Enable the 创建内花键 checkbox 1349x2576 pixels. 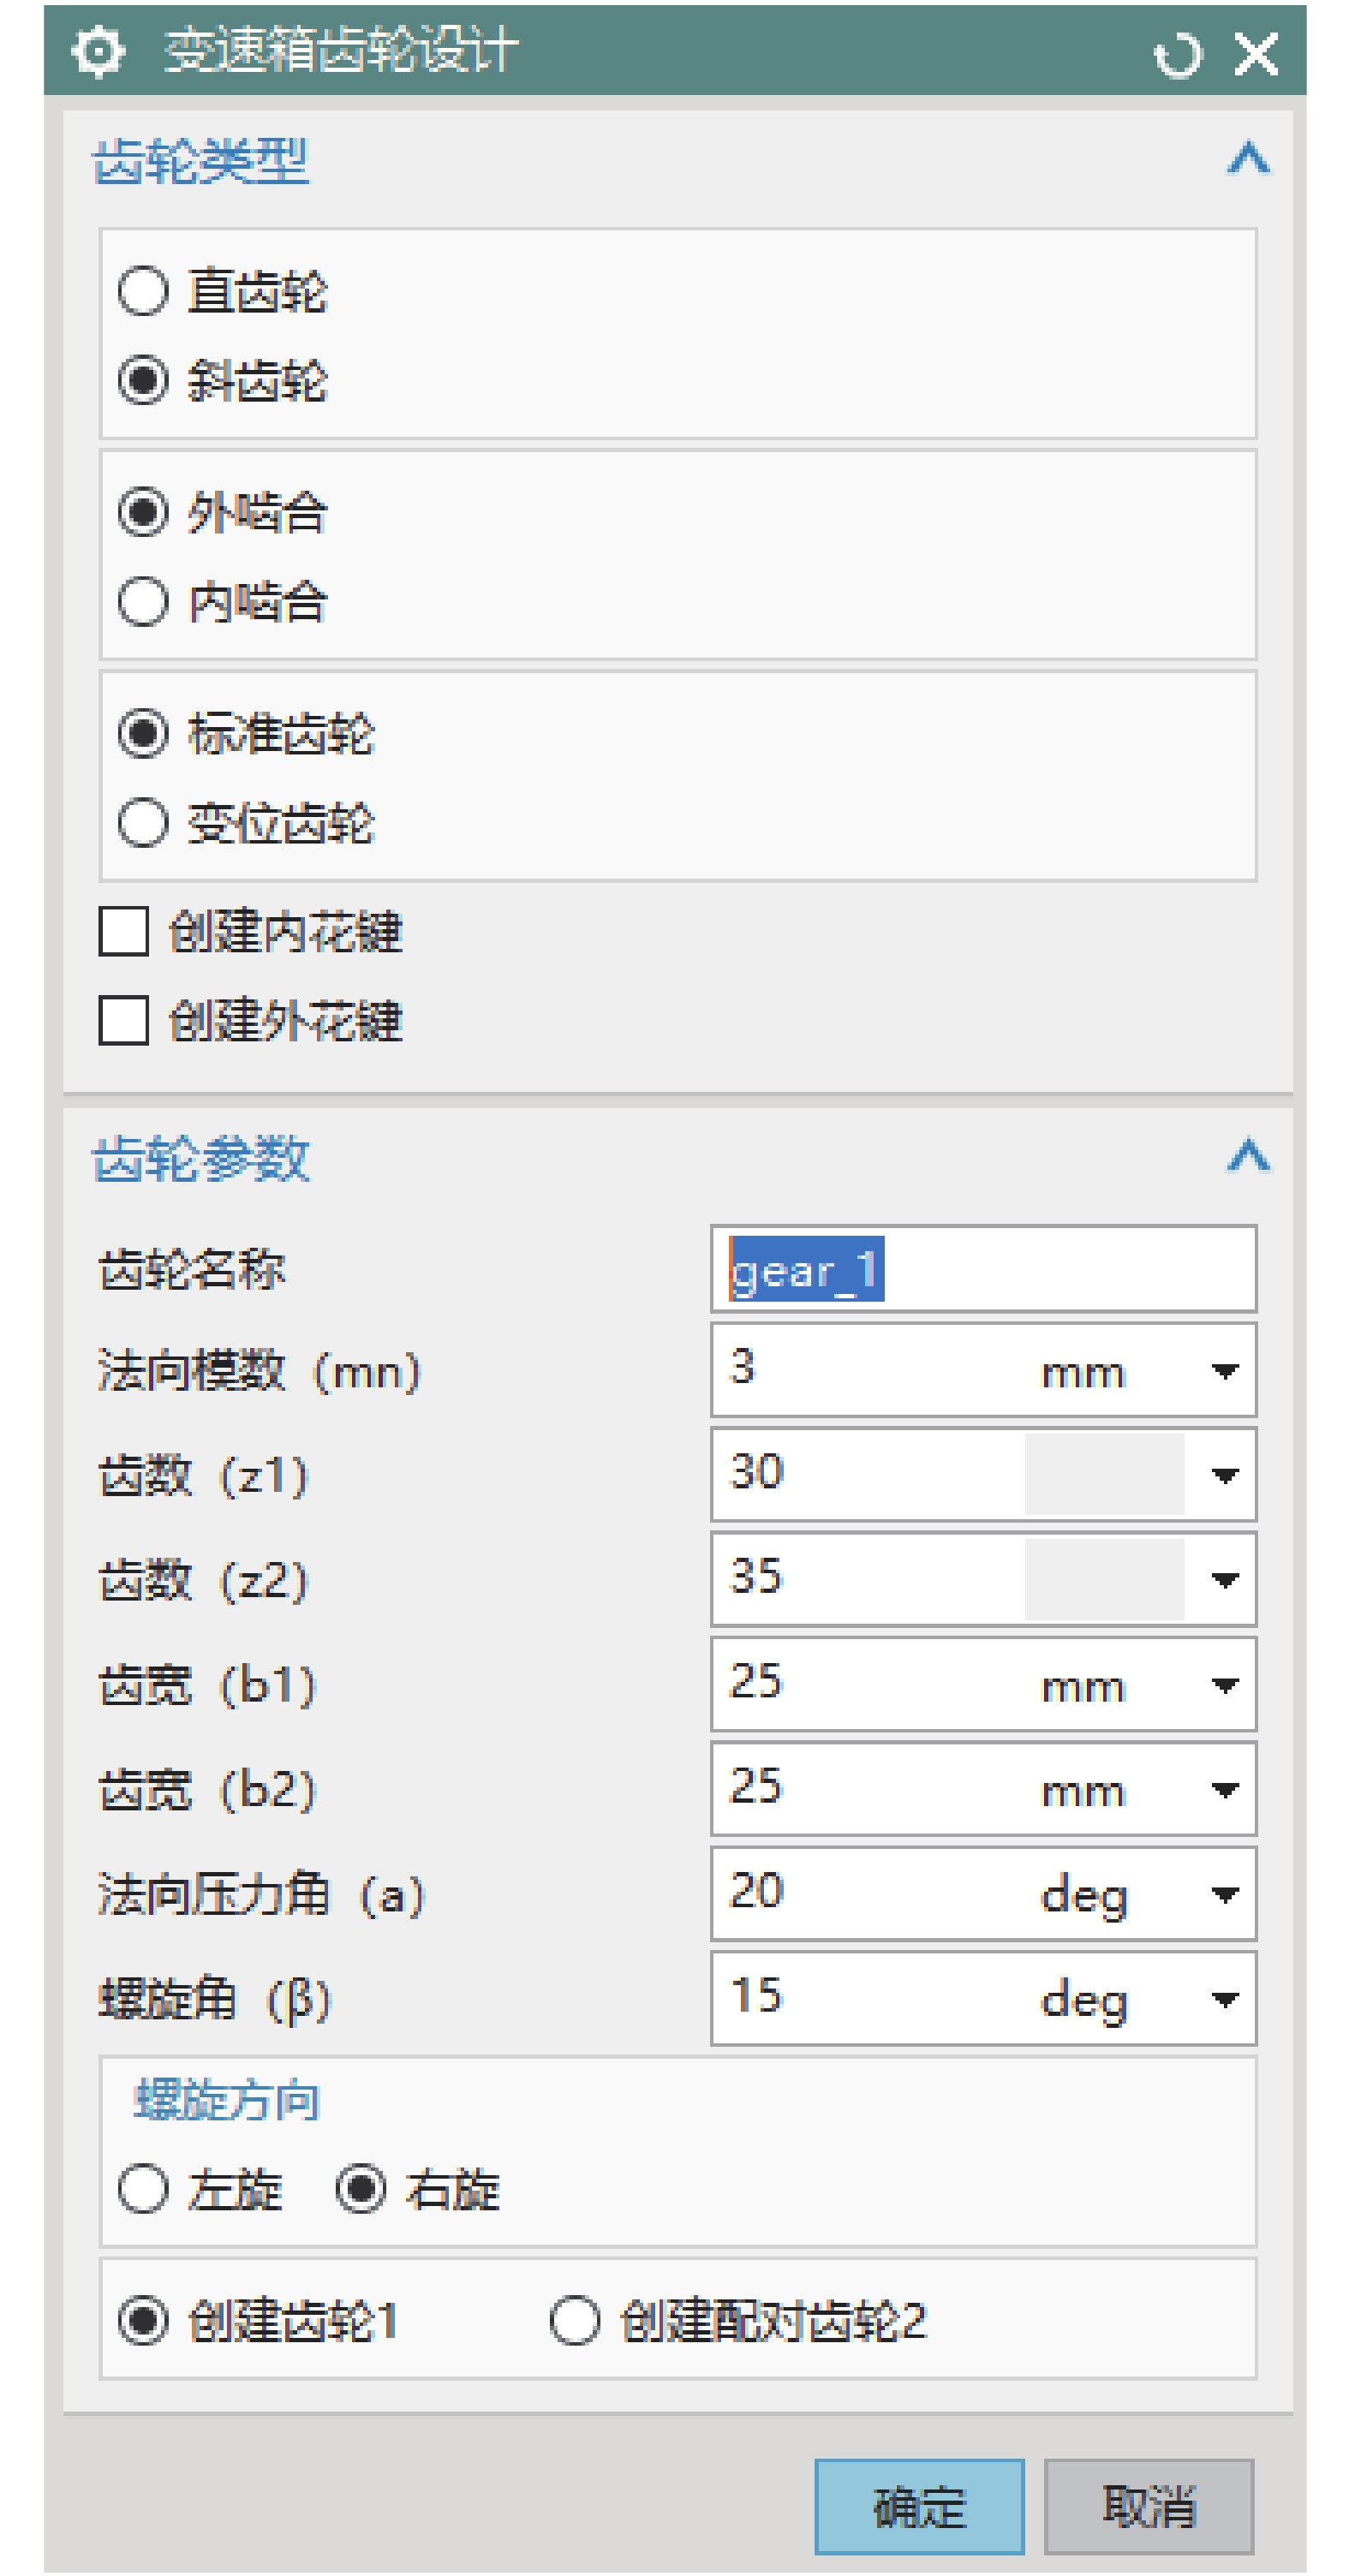click(x=124, y=932)
